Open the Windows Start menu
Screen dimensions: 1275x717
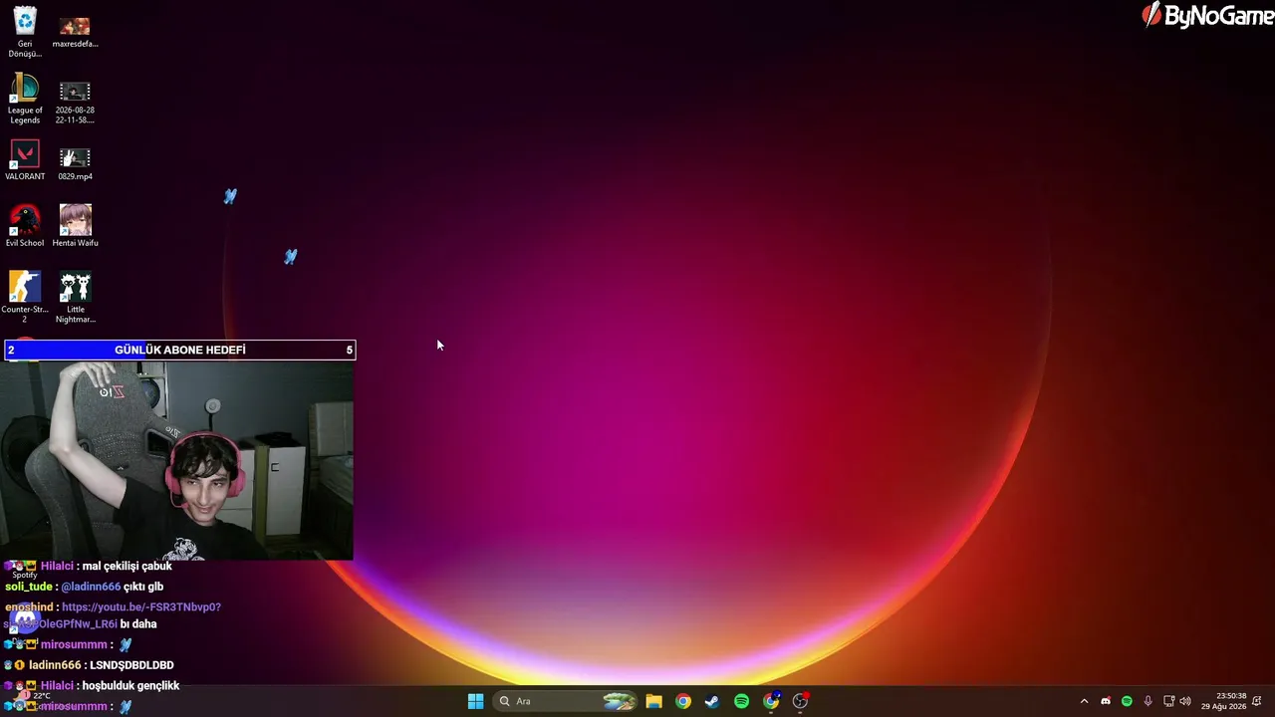[475, 701]
